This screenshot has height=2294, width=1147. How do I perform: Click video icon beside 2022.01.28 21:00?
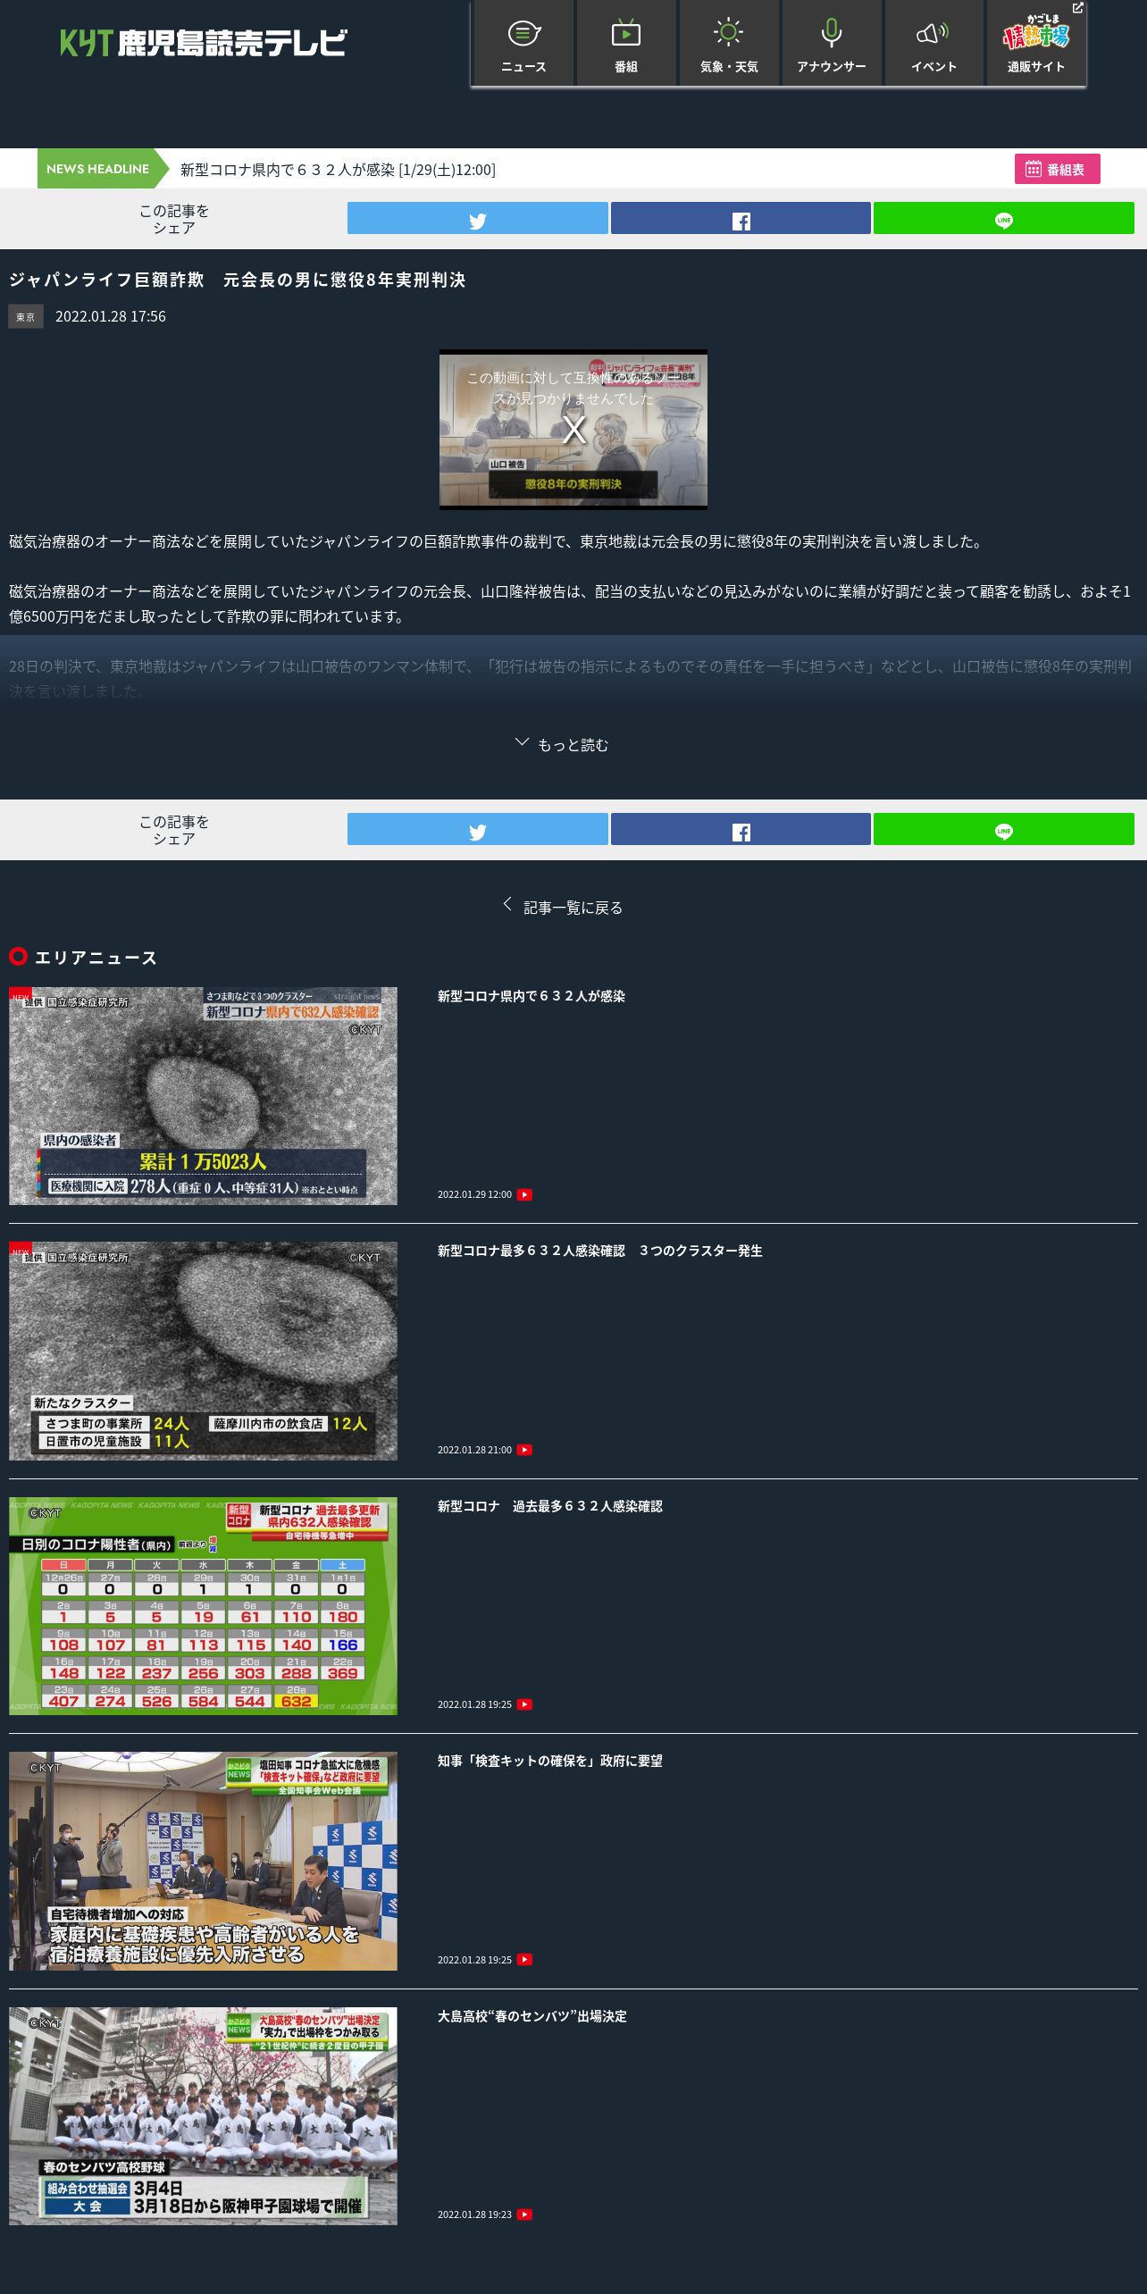pyautogui.click(x=524, y=1450)
